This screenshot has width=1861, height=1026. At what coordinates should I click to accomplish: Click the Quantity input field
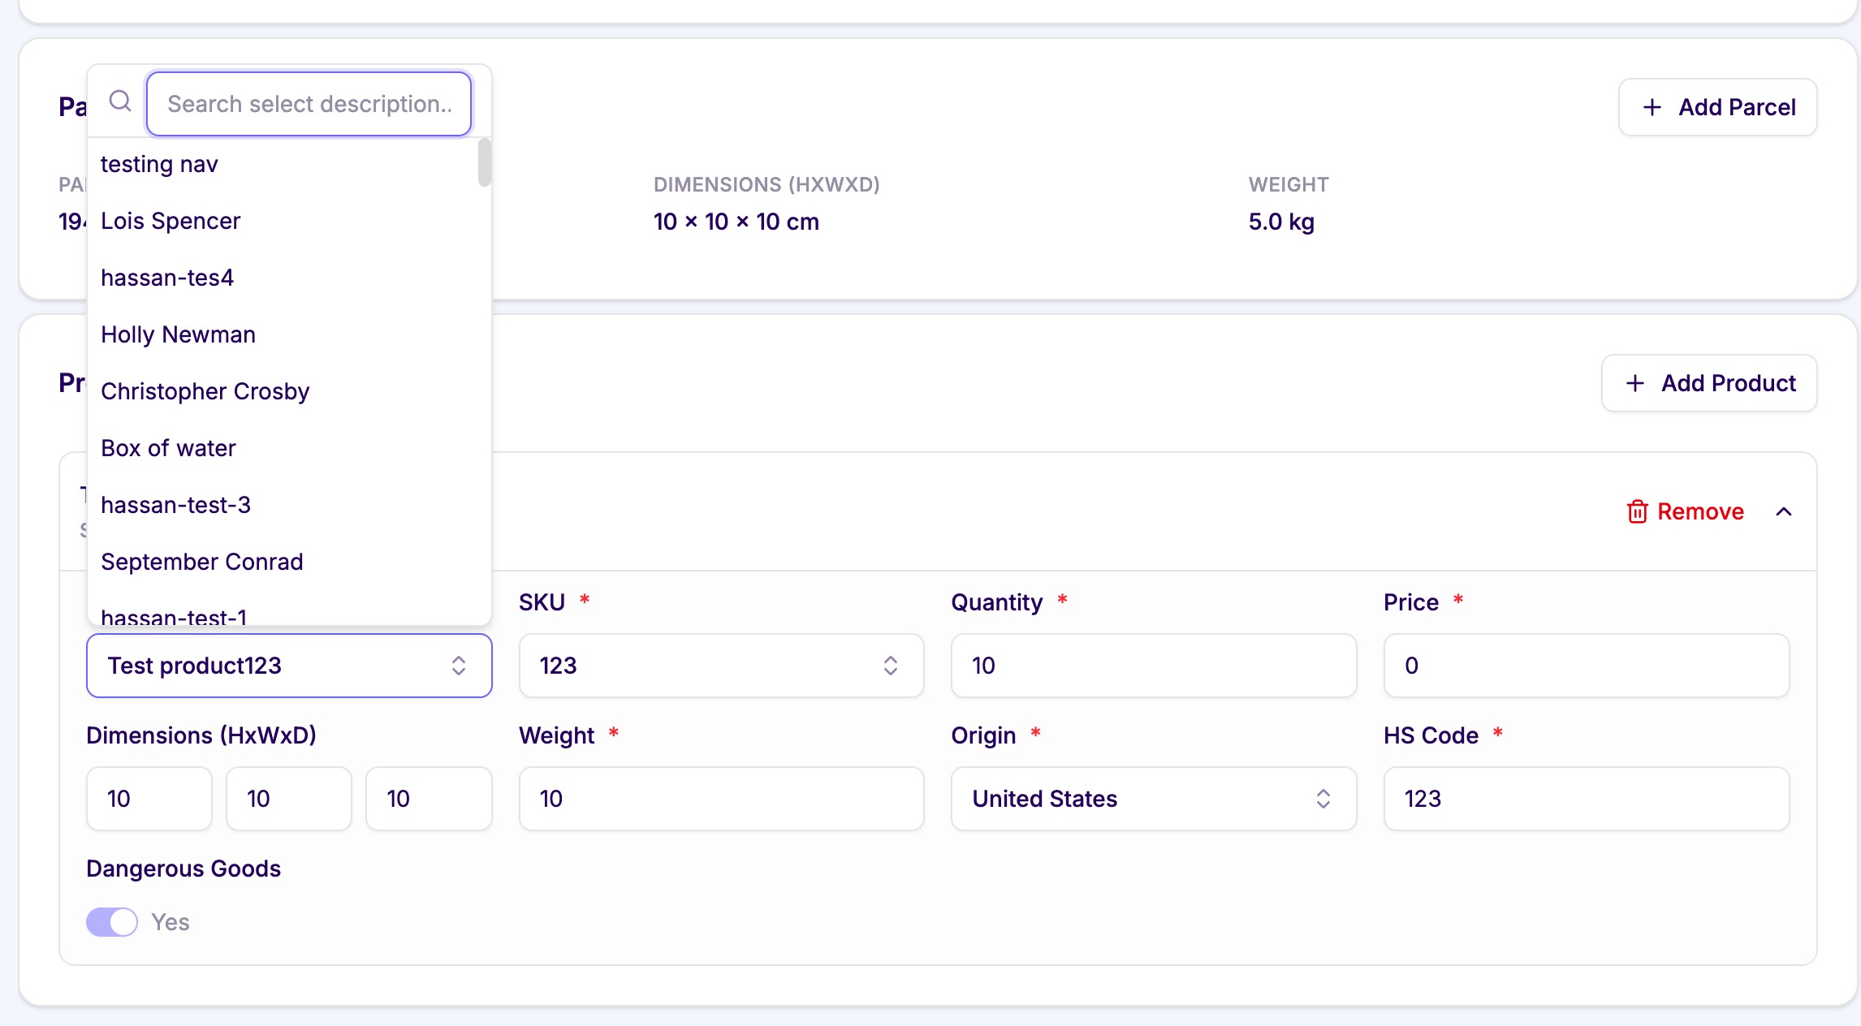[x=1153, y=666]
